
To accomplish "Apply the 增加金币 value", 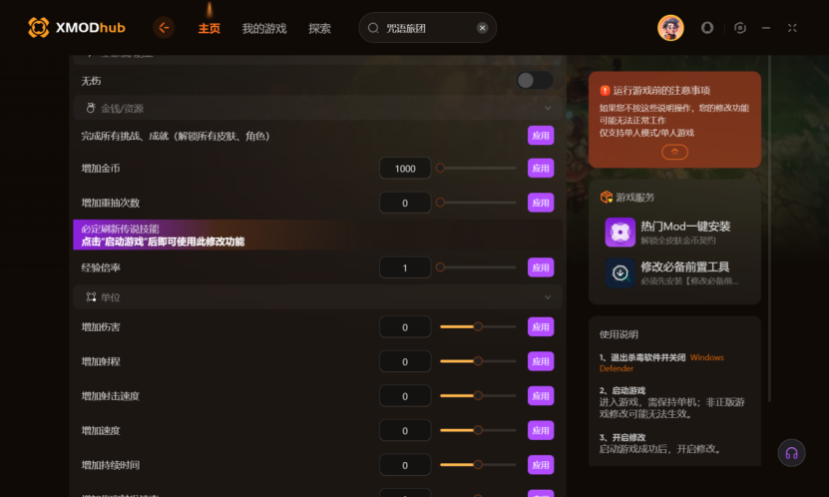I will [x=541, y=168].
